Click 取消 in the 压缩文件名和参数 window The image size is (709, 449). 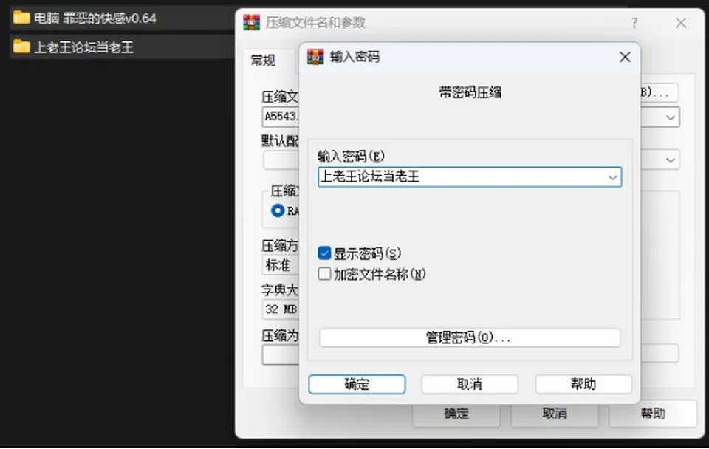click(555, 414)
